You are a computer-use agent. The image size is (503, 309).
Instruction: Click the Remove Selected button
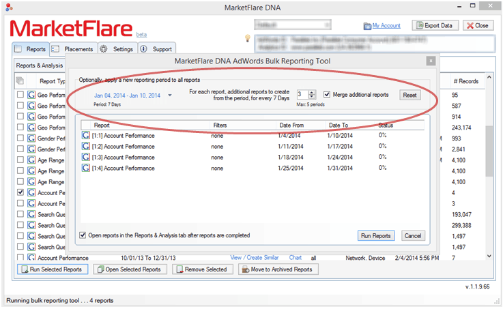point(203,269)
